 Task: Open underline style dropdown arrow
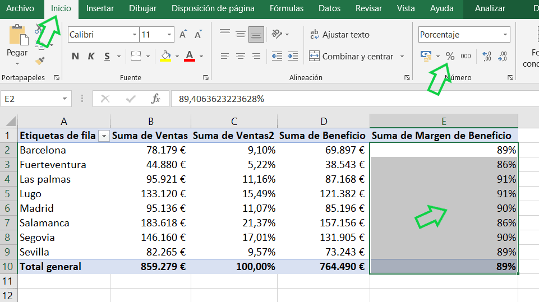coord(119,56)
